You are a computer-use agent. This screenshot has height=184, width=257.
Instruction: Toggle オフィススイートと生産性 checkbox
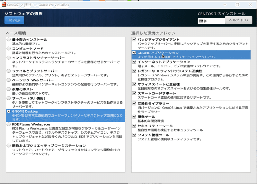pyautogui.click(x=134, y=84)
